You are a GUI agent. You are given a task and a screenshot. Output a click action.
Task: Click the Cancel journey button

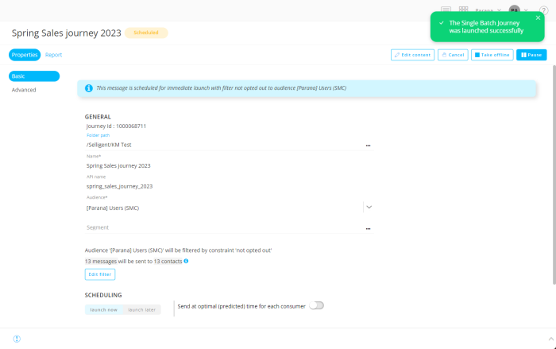[453, 55]
